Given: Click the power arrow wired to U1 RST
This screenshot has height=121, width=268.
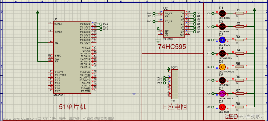Looking at the screenshot, I should point(38,12).
